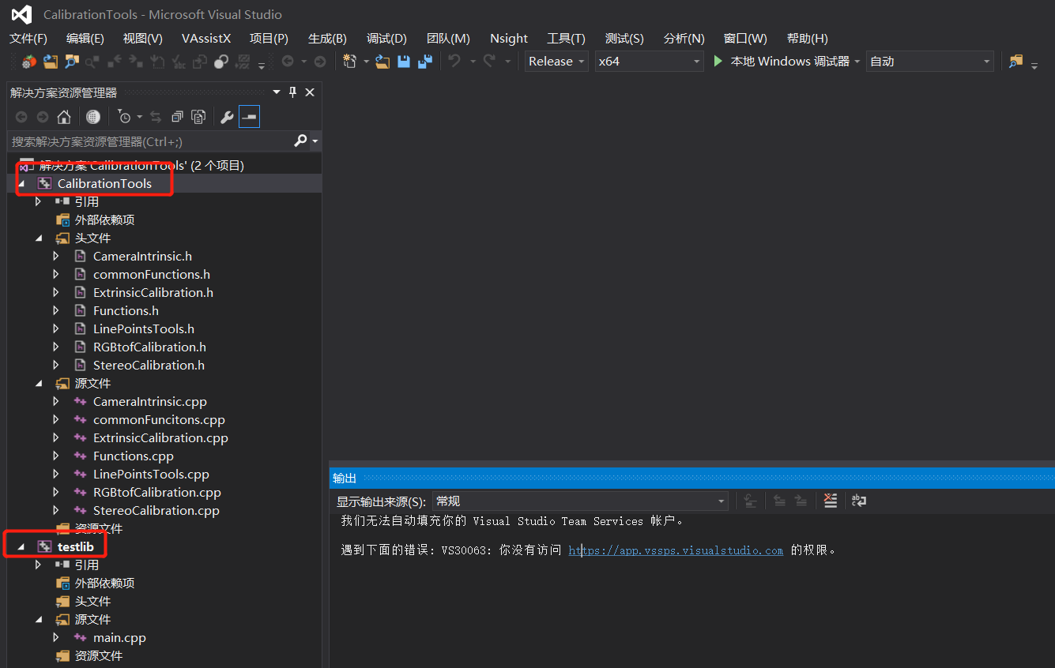Click 本地 Windows 调试器 start button

(782, 61)
